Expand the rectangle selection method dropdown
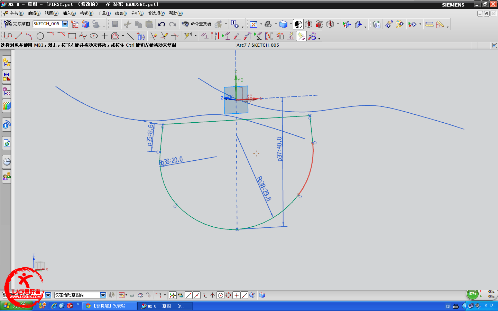 (165, 295)
